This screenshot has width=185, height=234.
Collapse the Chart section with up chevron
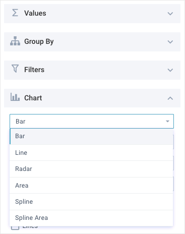170,98
